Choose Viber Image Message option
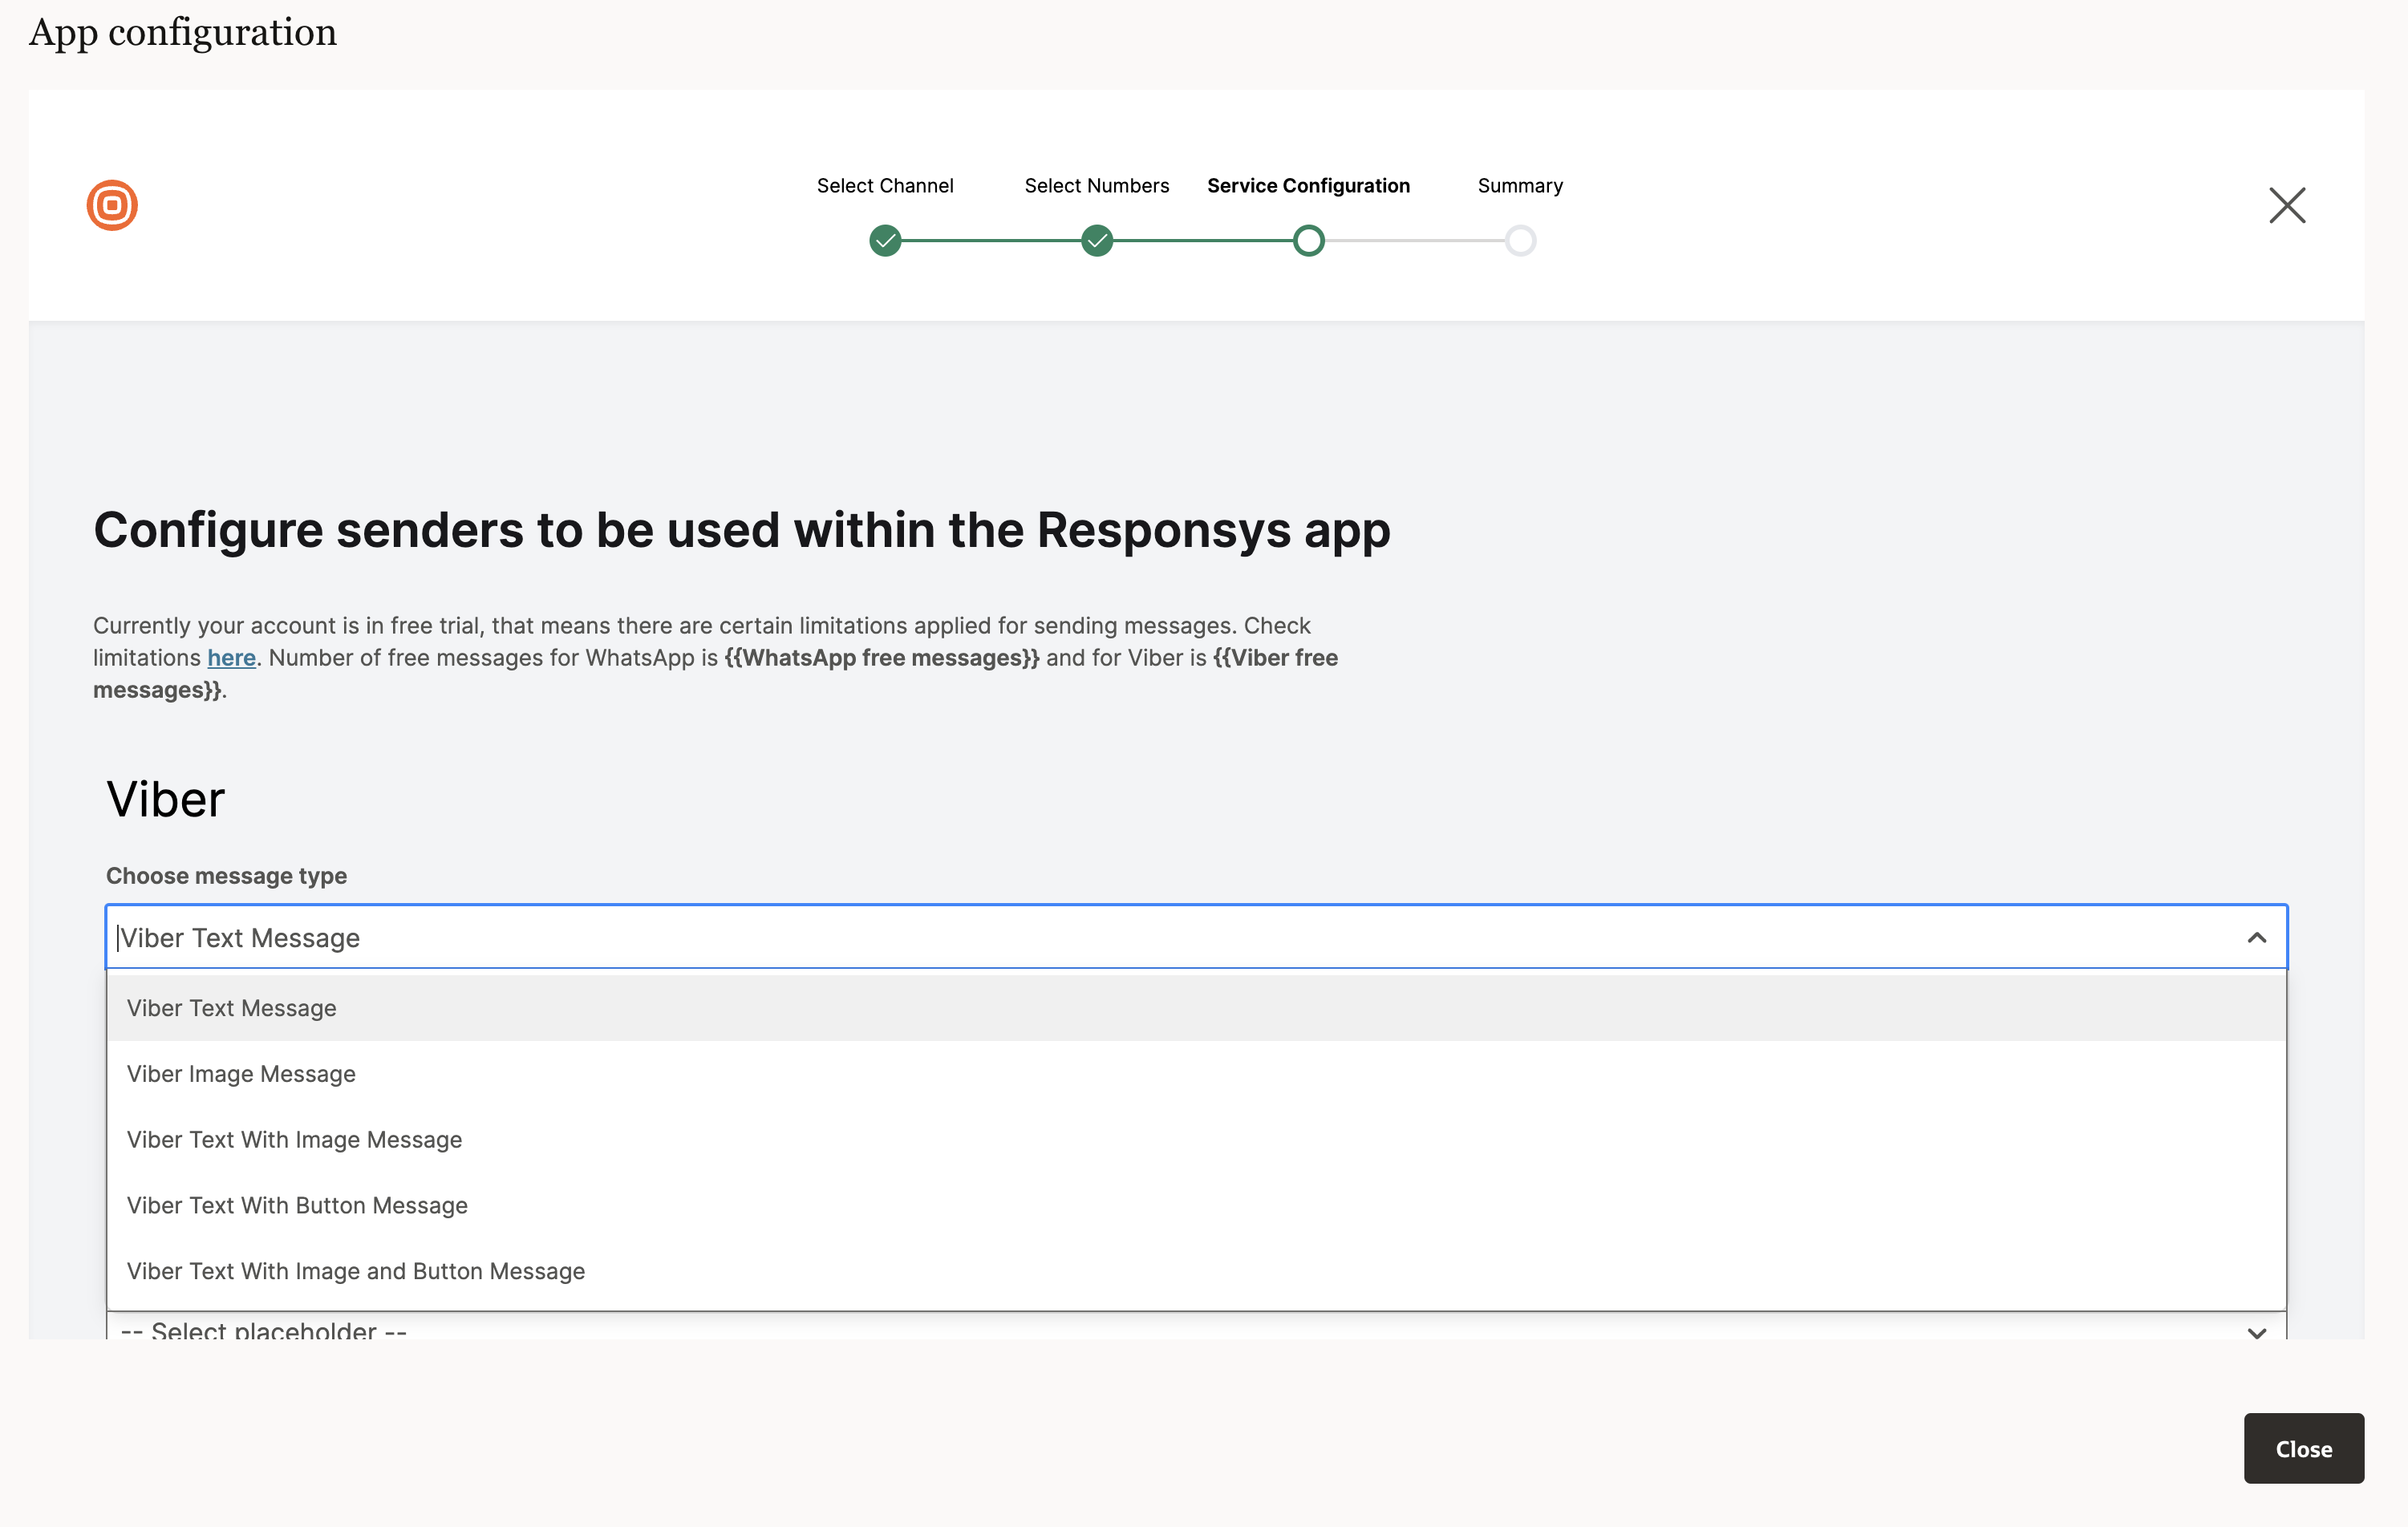Screen dimensions: 2408x1527 click(241, 1074)
